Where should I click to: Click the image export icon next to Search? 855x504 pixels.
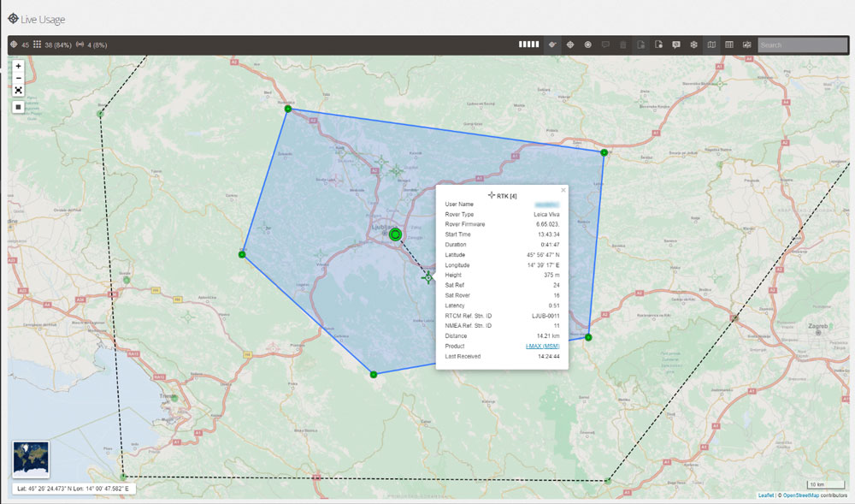coord(747,44)
